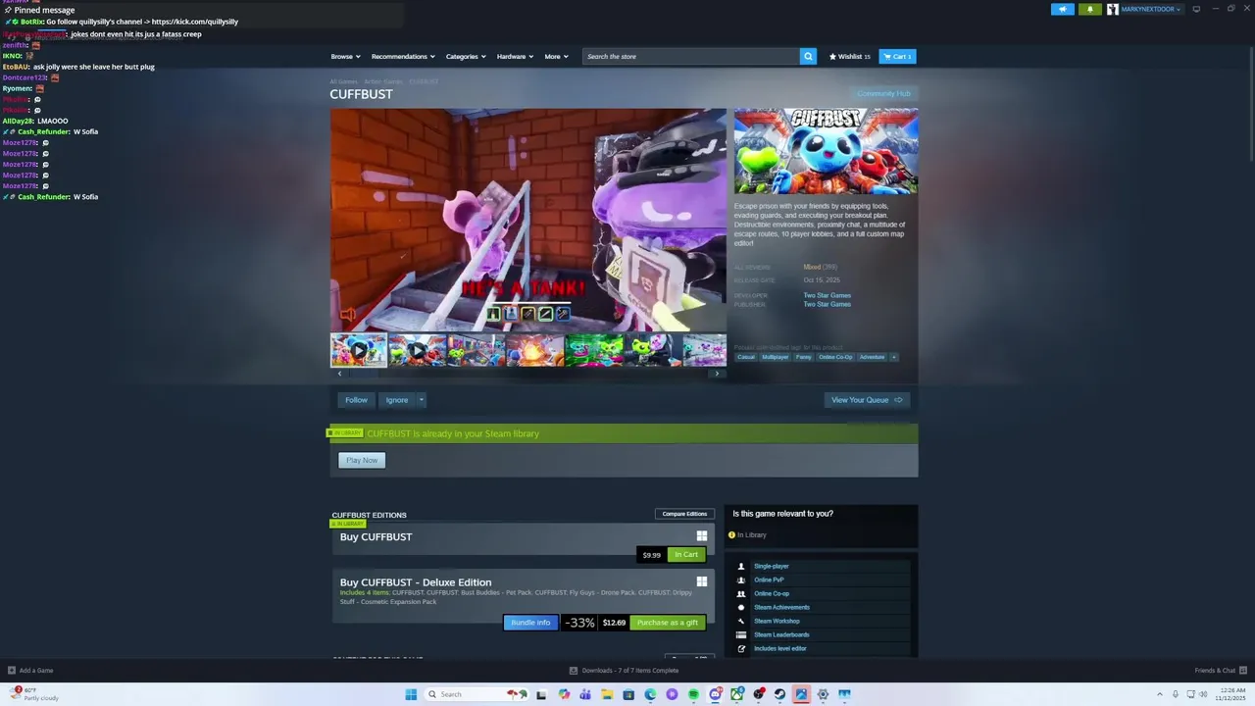
Task: Open the Online PvP feature link
Action: (x=769, y=580)
